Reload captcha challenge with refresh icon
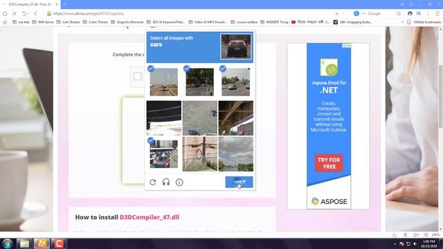 tap(153, 183)
